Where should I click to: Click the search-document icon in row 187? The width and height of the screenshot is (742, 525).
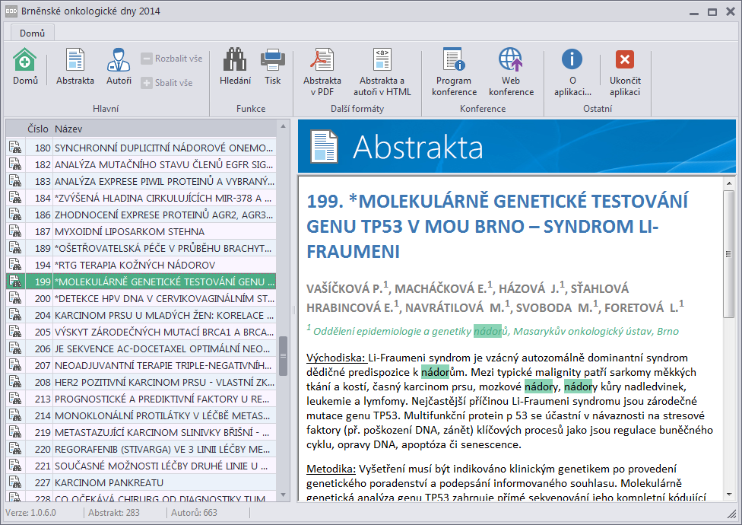[15, 231]
